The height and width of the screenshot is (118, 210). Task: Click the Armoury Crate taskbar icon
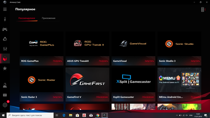click(x=105, y=115)
